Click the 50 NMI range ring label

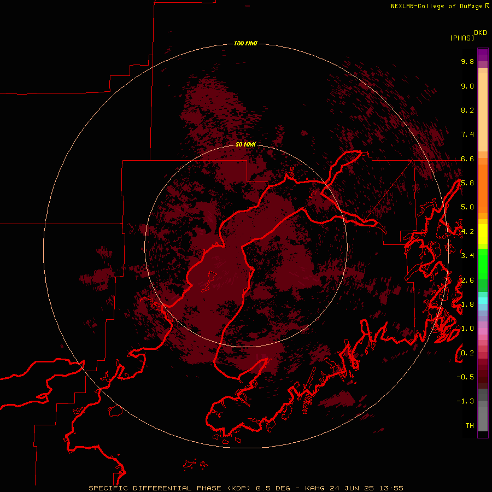click(x=245, y=144)
